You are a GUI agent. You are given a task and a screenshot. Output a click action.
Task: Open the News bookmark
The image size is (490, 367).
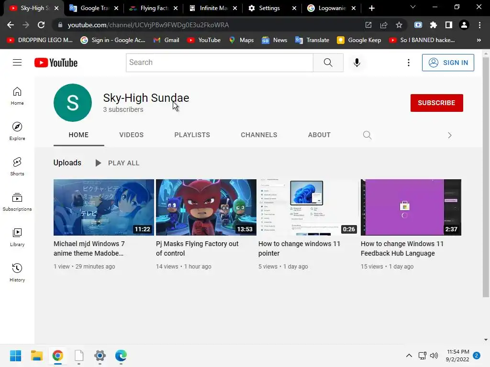click(274, 40)
